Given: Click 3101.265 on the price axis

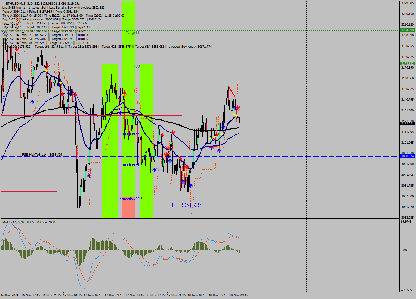Looking at the screenshot, I should 407,142.
